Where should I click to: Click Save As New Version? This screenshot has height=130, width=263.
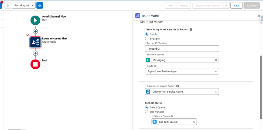208,5
